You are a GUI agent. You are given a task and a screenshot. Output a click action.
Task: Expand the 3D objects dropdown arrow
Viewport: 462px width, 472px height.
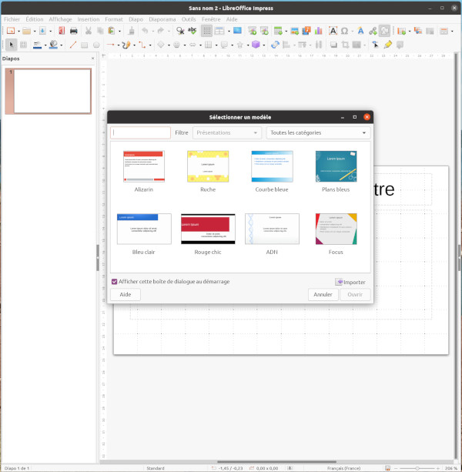(x=263, y=45)
